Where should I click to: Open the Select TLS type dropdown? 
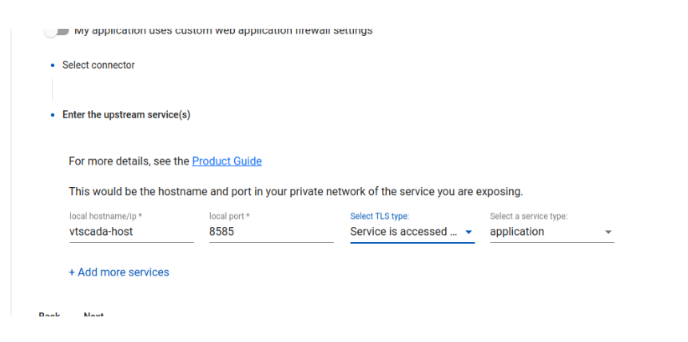tap(404, 232)
